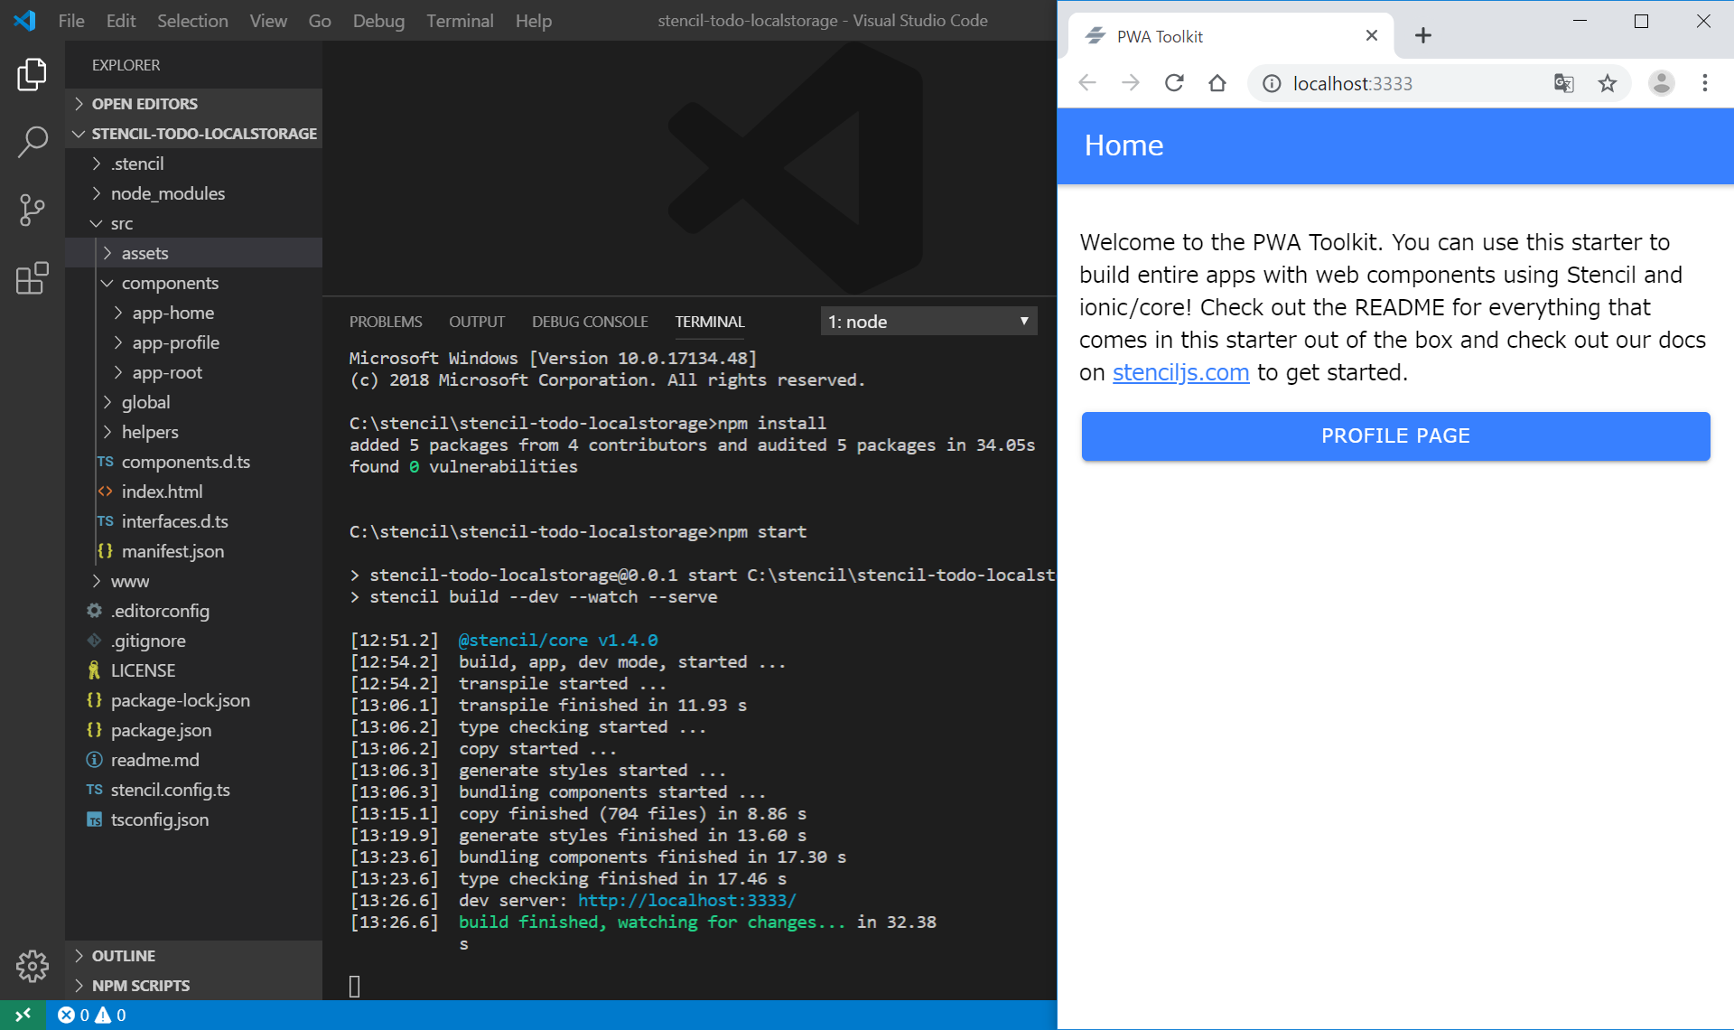Switch to the OUTPUT panel tab
Screen dimensions: 1734x1030
click(477, 322)
